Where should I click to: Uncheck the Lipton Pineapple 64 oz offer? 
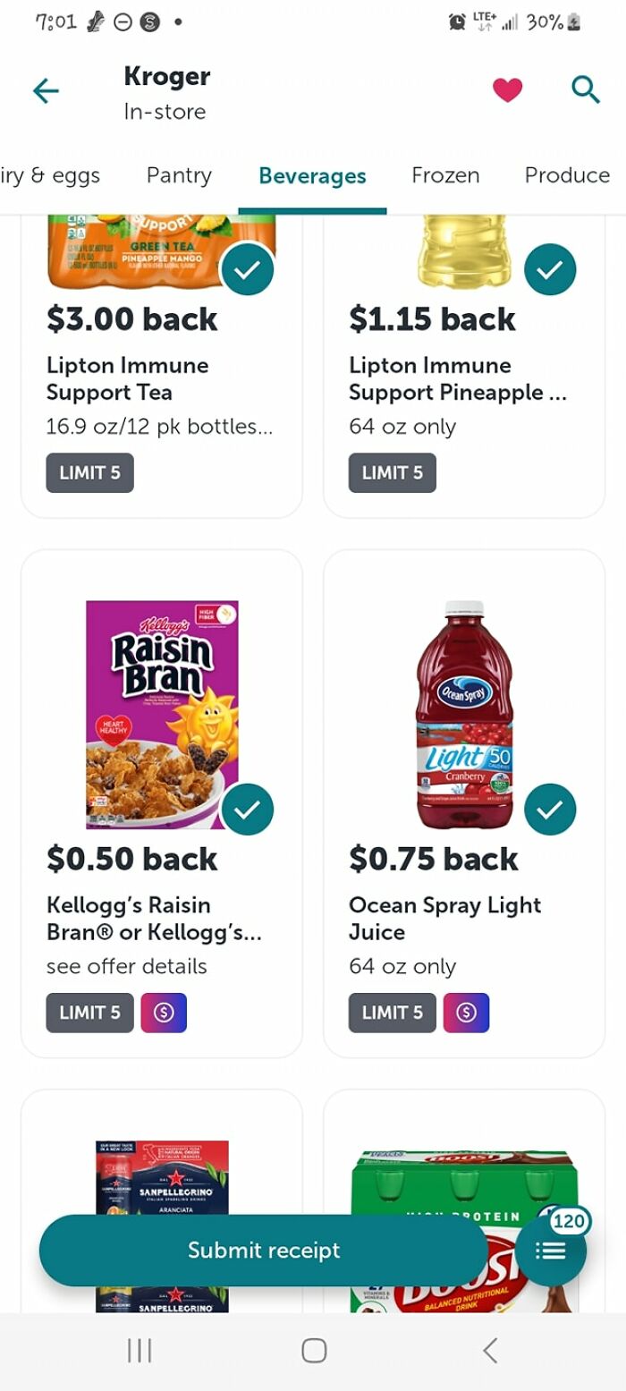click(x=551, y=268)
